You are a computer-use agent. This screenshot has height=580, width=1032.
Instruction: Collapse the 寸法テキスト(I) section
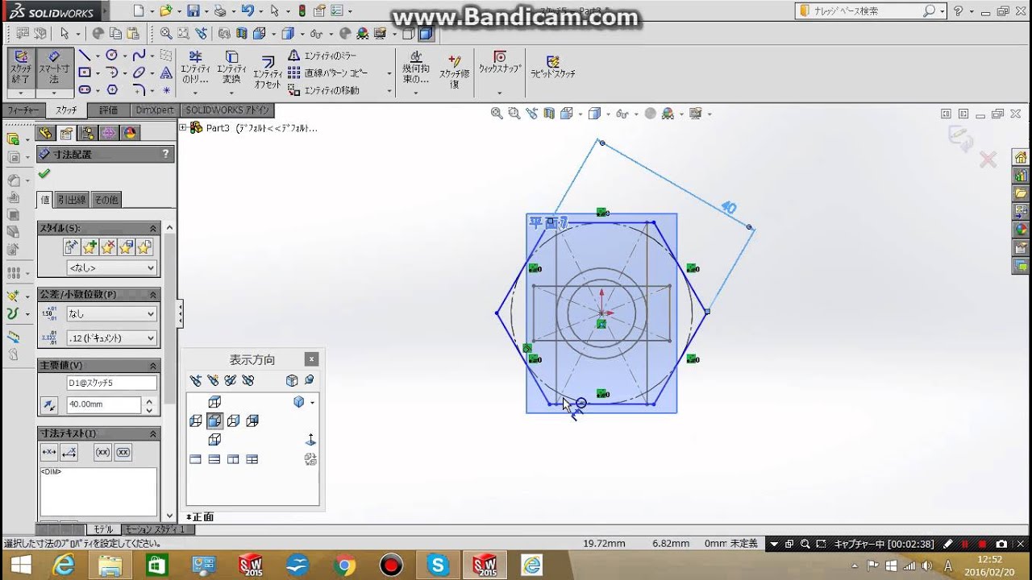(152, 433)
